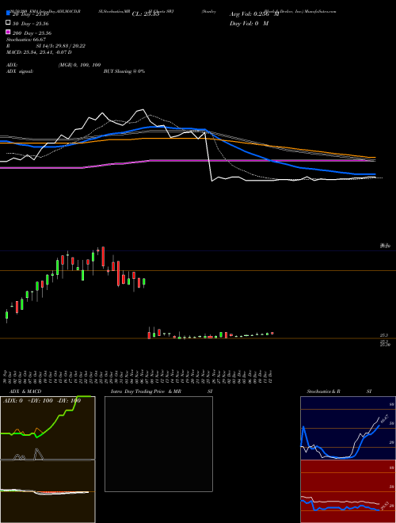The height and width of the screenshot is (523, 396).
Task: Click the 'Intra Day Trading Price & MR' title
Action: pos(146,391)
